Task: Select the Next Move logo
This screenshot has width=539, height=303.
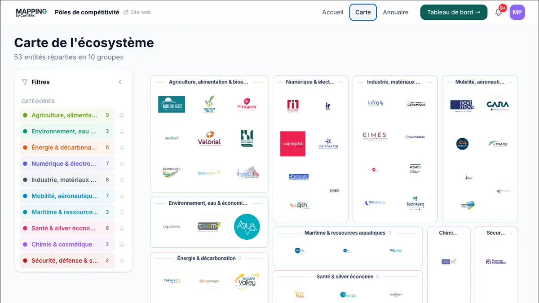Action: [x=462, y=106]
